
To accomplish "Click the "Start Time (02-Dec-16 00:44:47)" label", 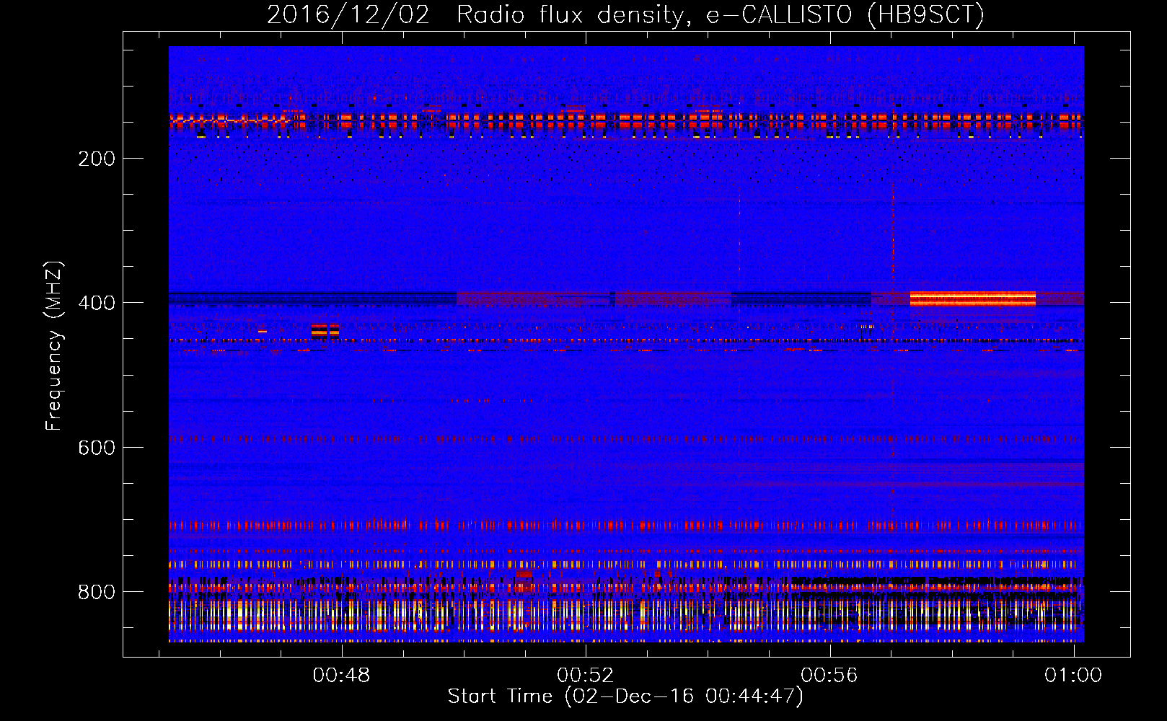I will 625,696.
